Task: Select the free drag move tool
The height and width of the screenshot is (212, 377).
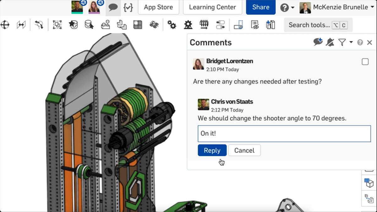Action: (x=5, y=24)
